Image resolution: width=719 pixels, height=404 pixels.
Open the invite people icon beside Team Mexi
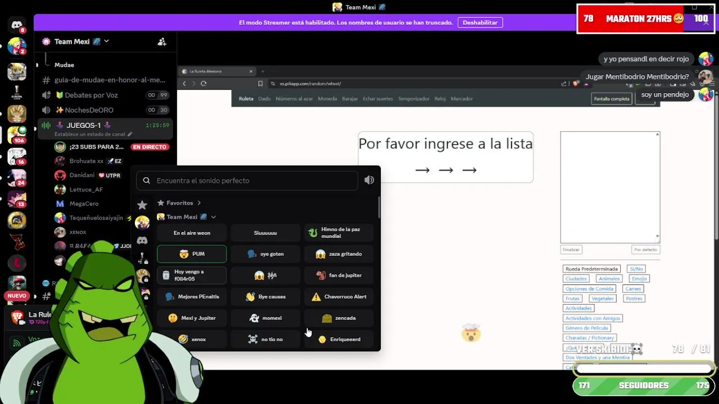[x=162, y=42]
